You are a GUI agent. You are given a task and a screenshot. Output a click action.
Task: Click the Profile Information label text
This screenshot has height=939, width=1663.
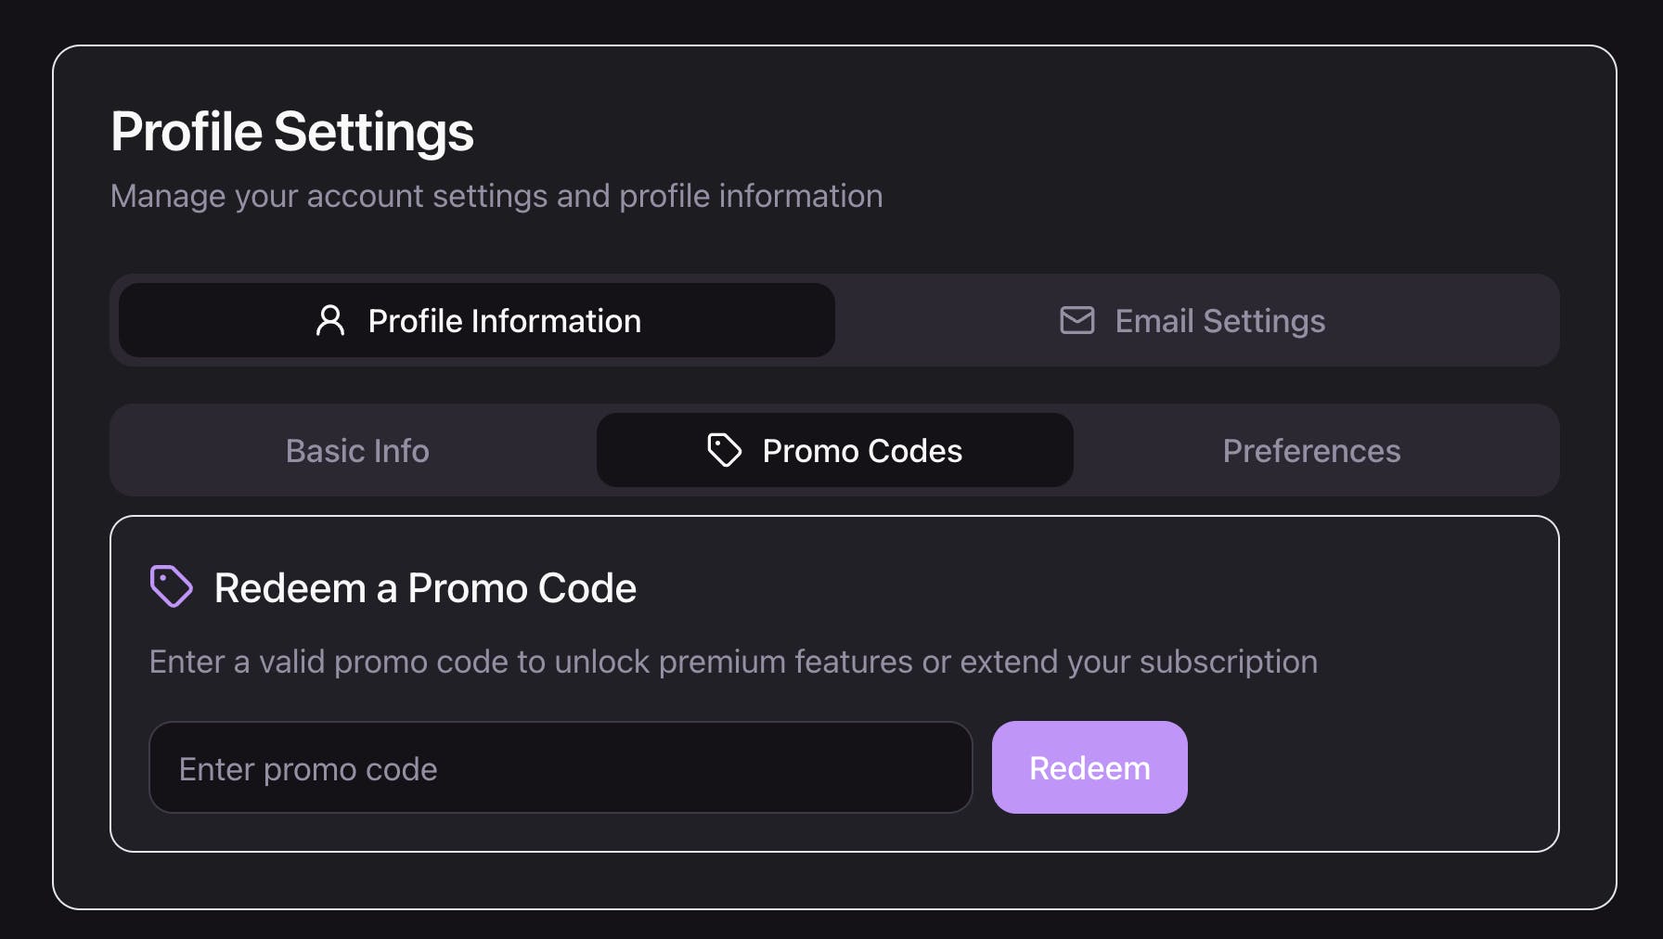coord(505,321)
